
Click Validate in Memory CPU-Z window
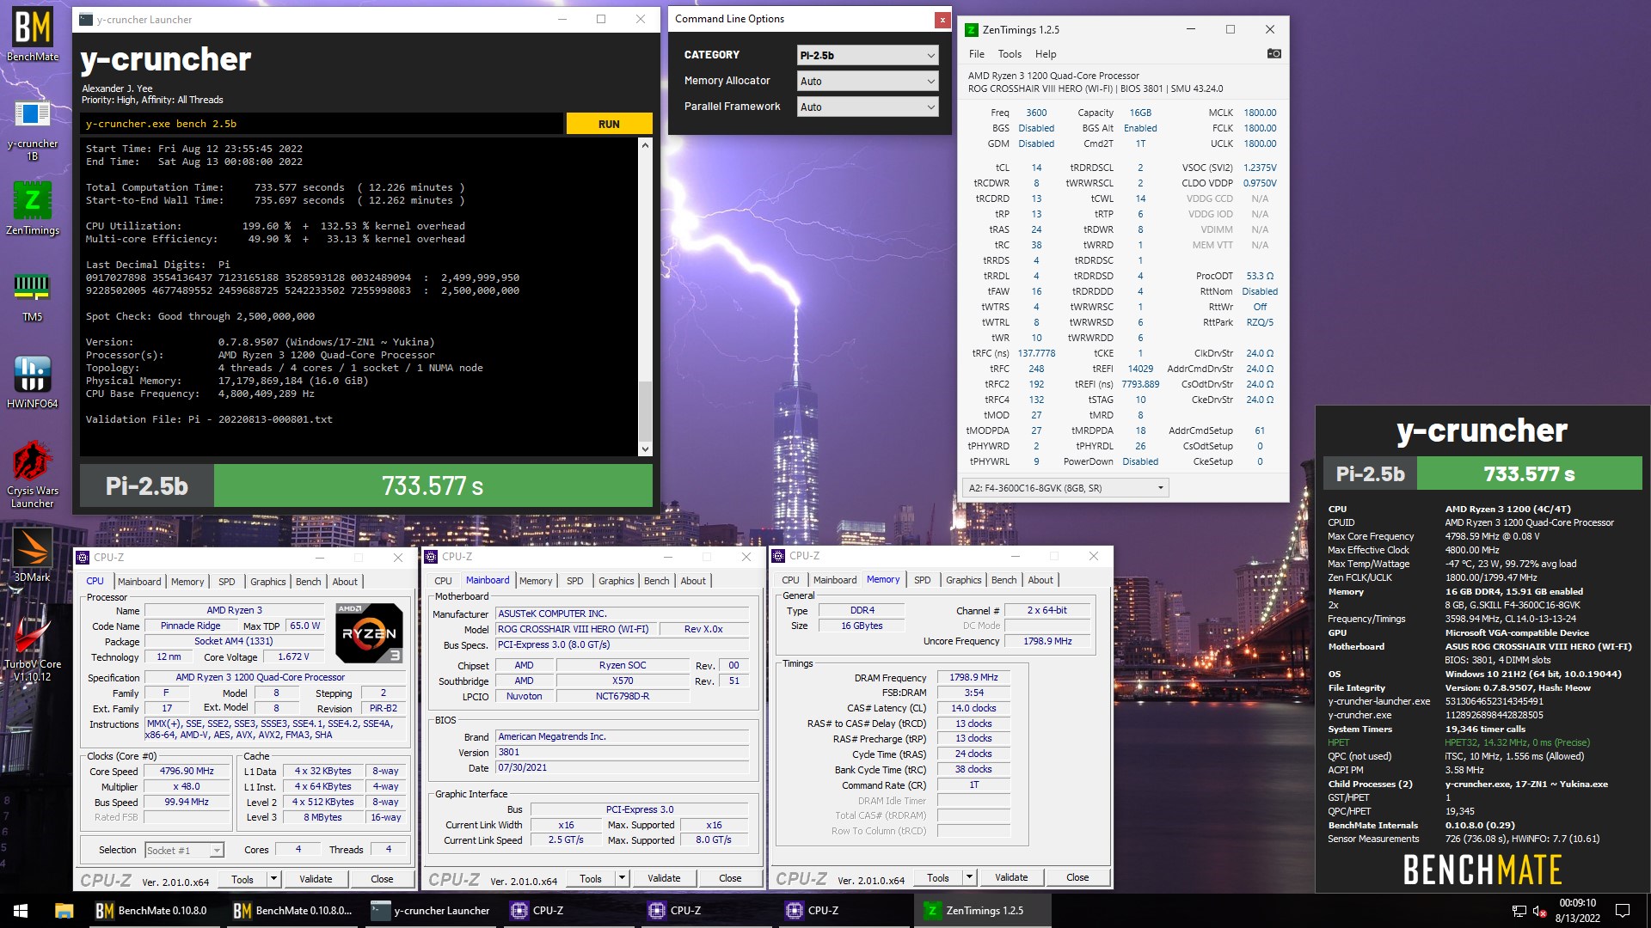coord(1011,877)
